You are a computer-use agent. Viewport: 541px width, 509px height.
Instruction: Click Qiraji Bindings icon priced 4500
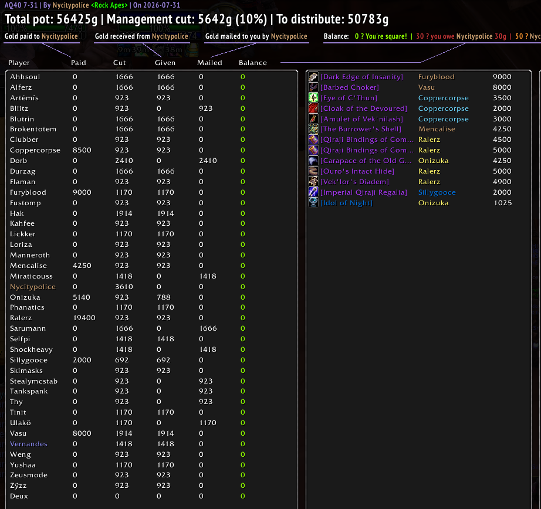point(313,140)
